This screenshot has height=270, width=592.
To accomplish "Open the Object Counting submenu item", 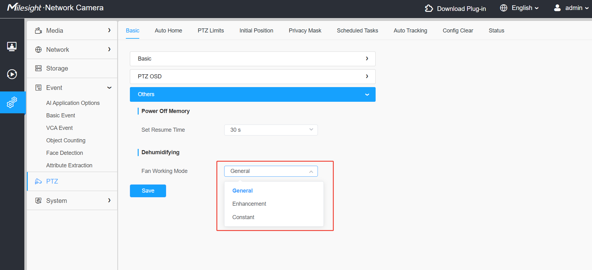I will pyautogui.click(x=66, y=140).
